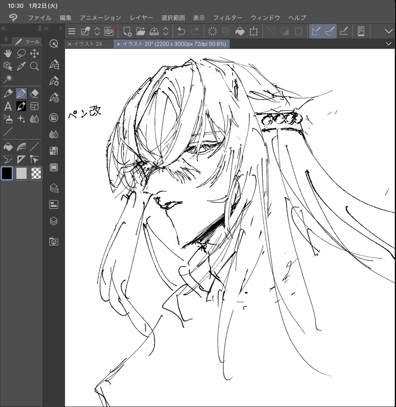Select the Blend droplets tool

tap(34, 119)
